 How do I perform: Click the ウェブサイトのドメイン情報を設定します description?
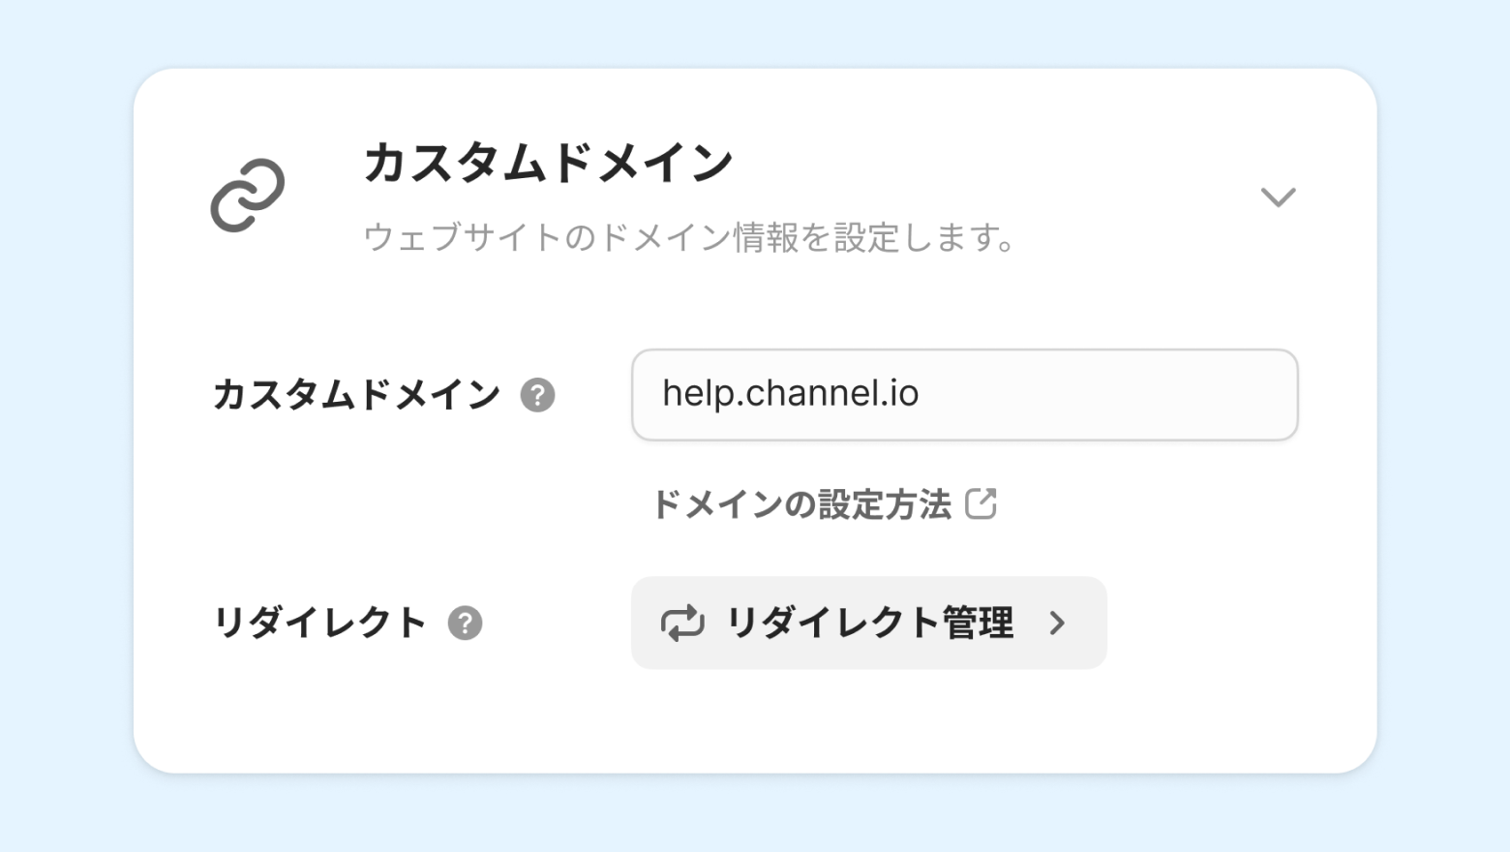coord(689,238)
